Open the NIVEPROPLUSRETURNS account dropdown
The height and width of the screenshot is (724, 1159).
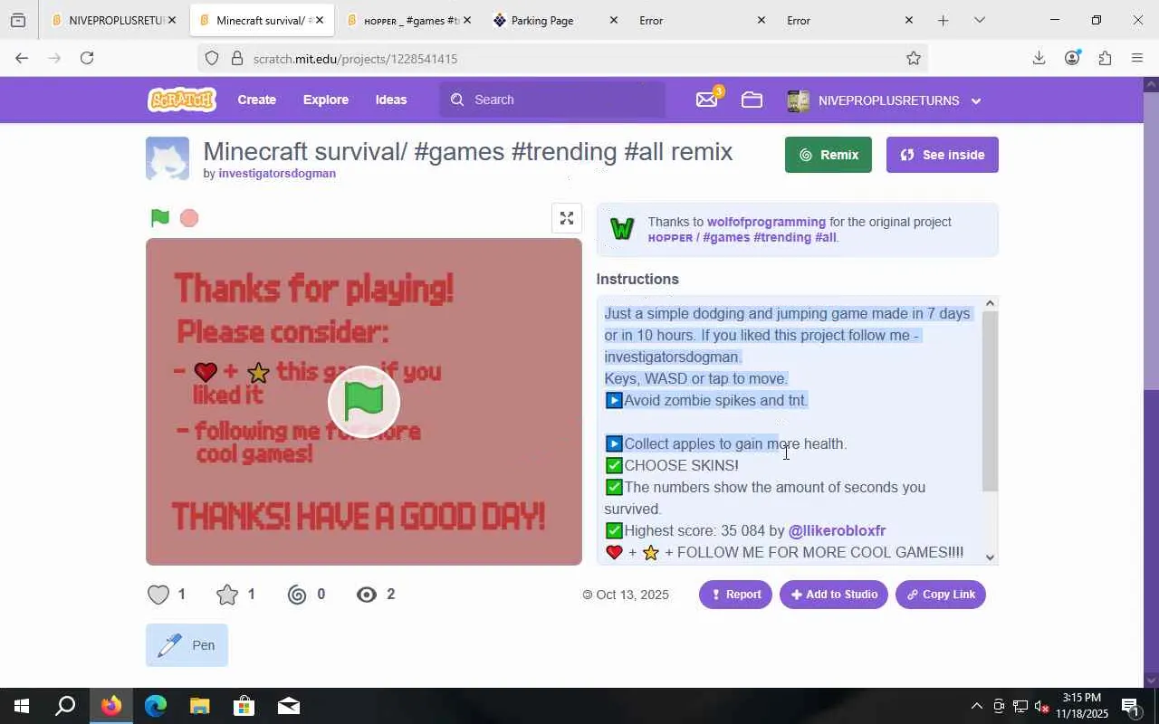(x=885, y=100)
